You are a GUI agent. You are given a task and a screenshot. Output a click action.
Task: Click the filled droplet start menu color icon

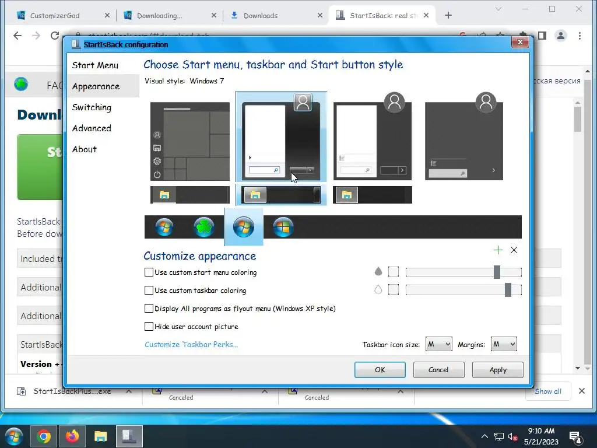pos(378,271)
